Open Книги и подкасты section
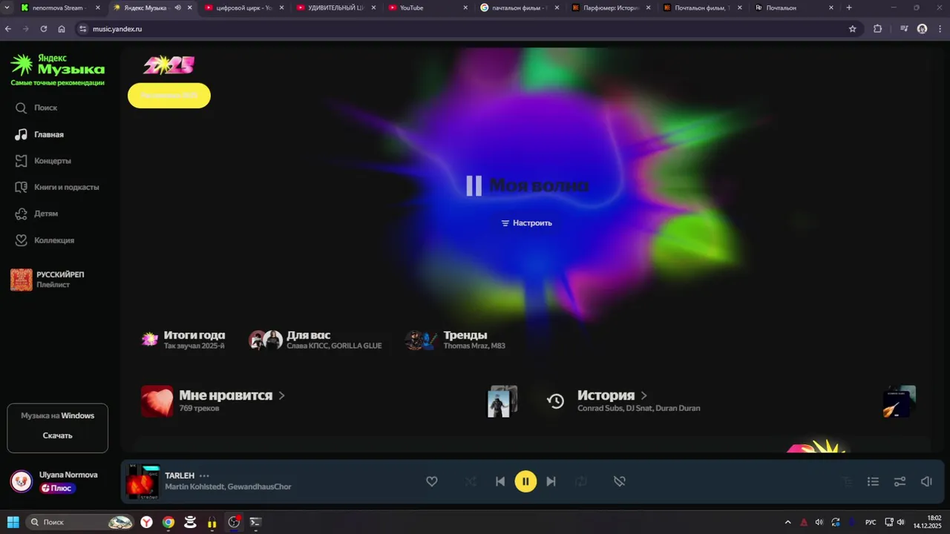This screenshot has width=950, height=534. pyautogui.click(x=56, y=187)
